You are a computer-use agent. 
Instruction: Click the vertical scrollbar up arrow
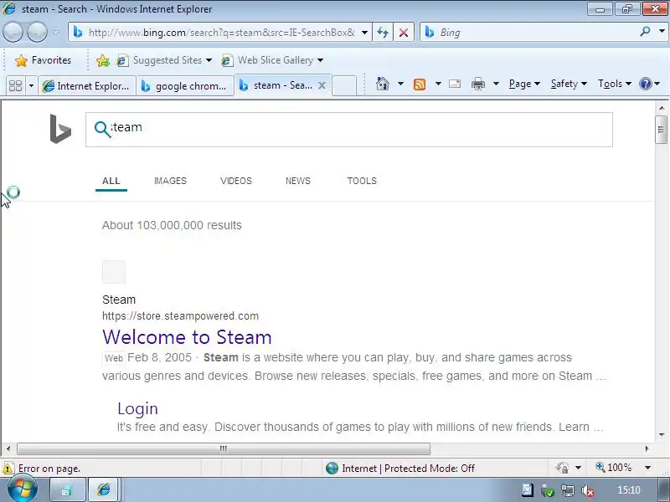click(x=662, y=108)
